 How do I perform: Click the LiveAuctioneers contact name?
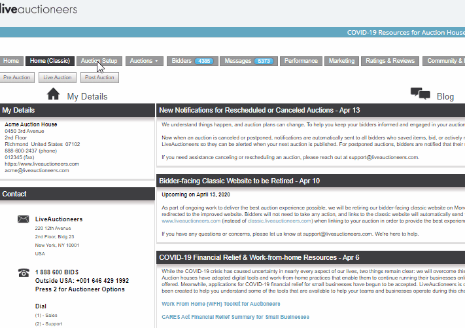[59, 219]
